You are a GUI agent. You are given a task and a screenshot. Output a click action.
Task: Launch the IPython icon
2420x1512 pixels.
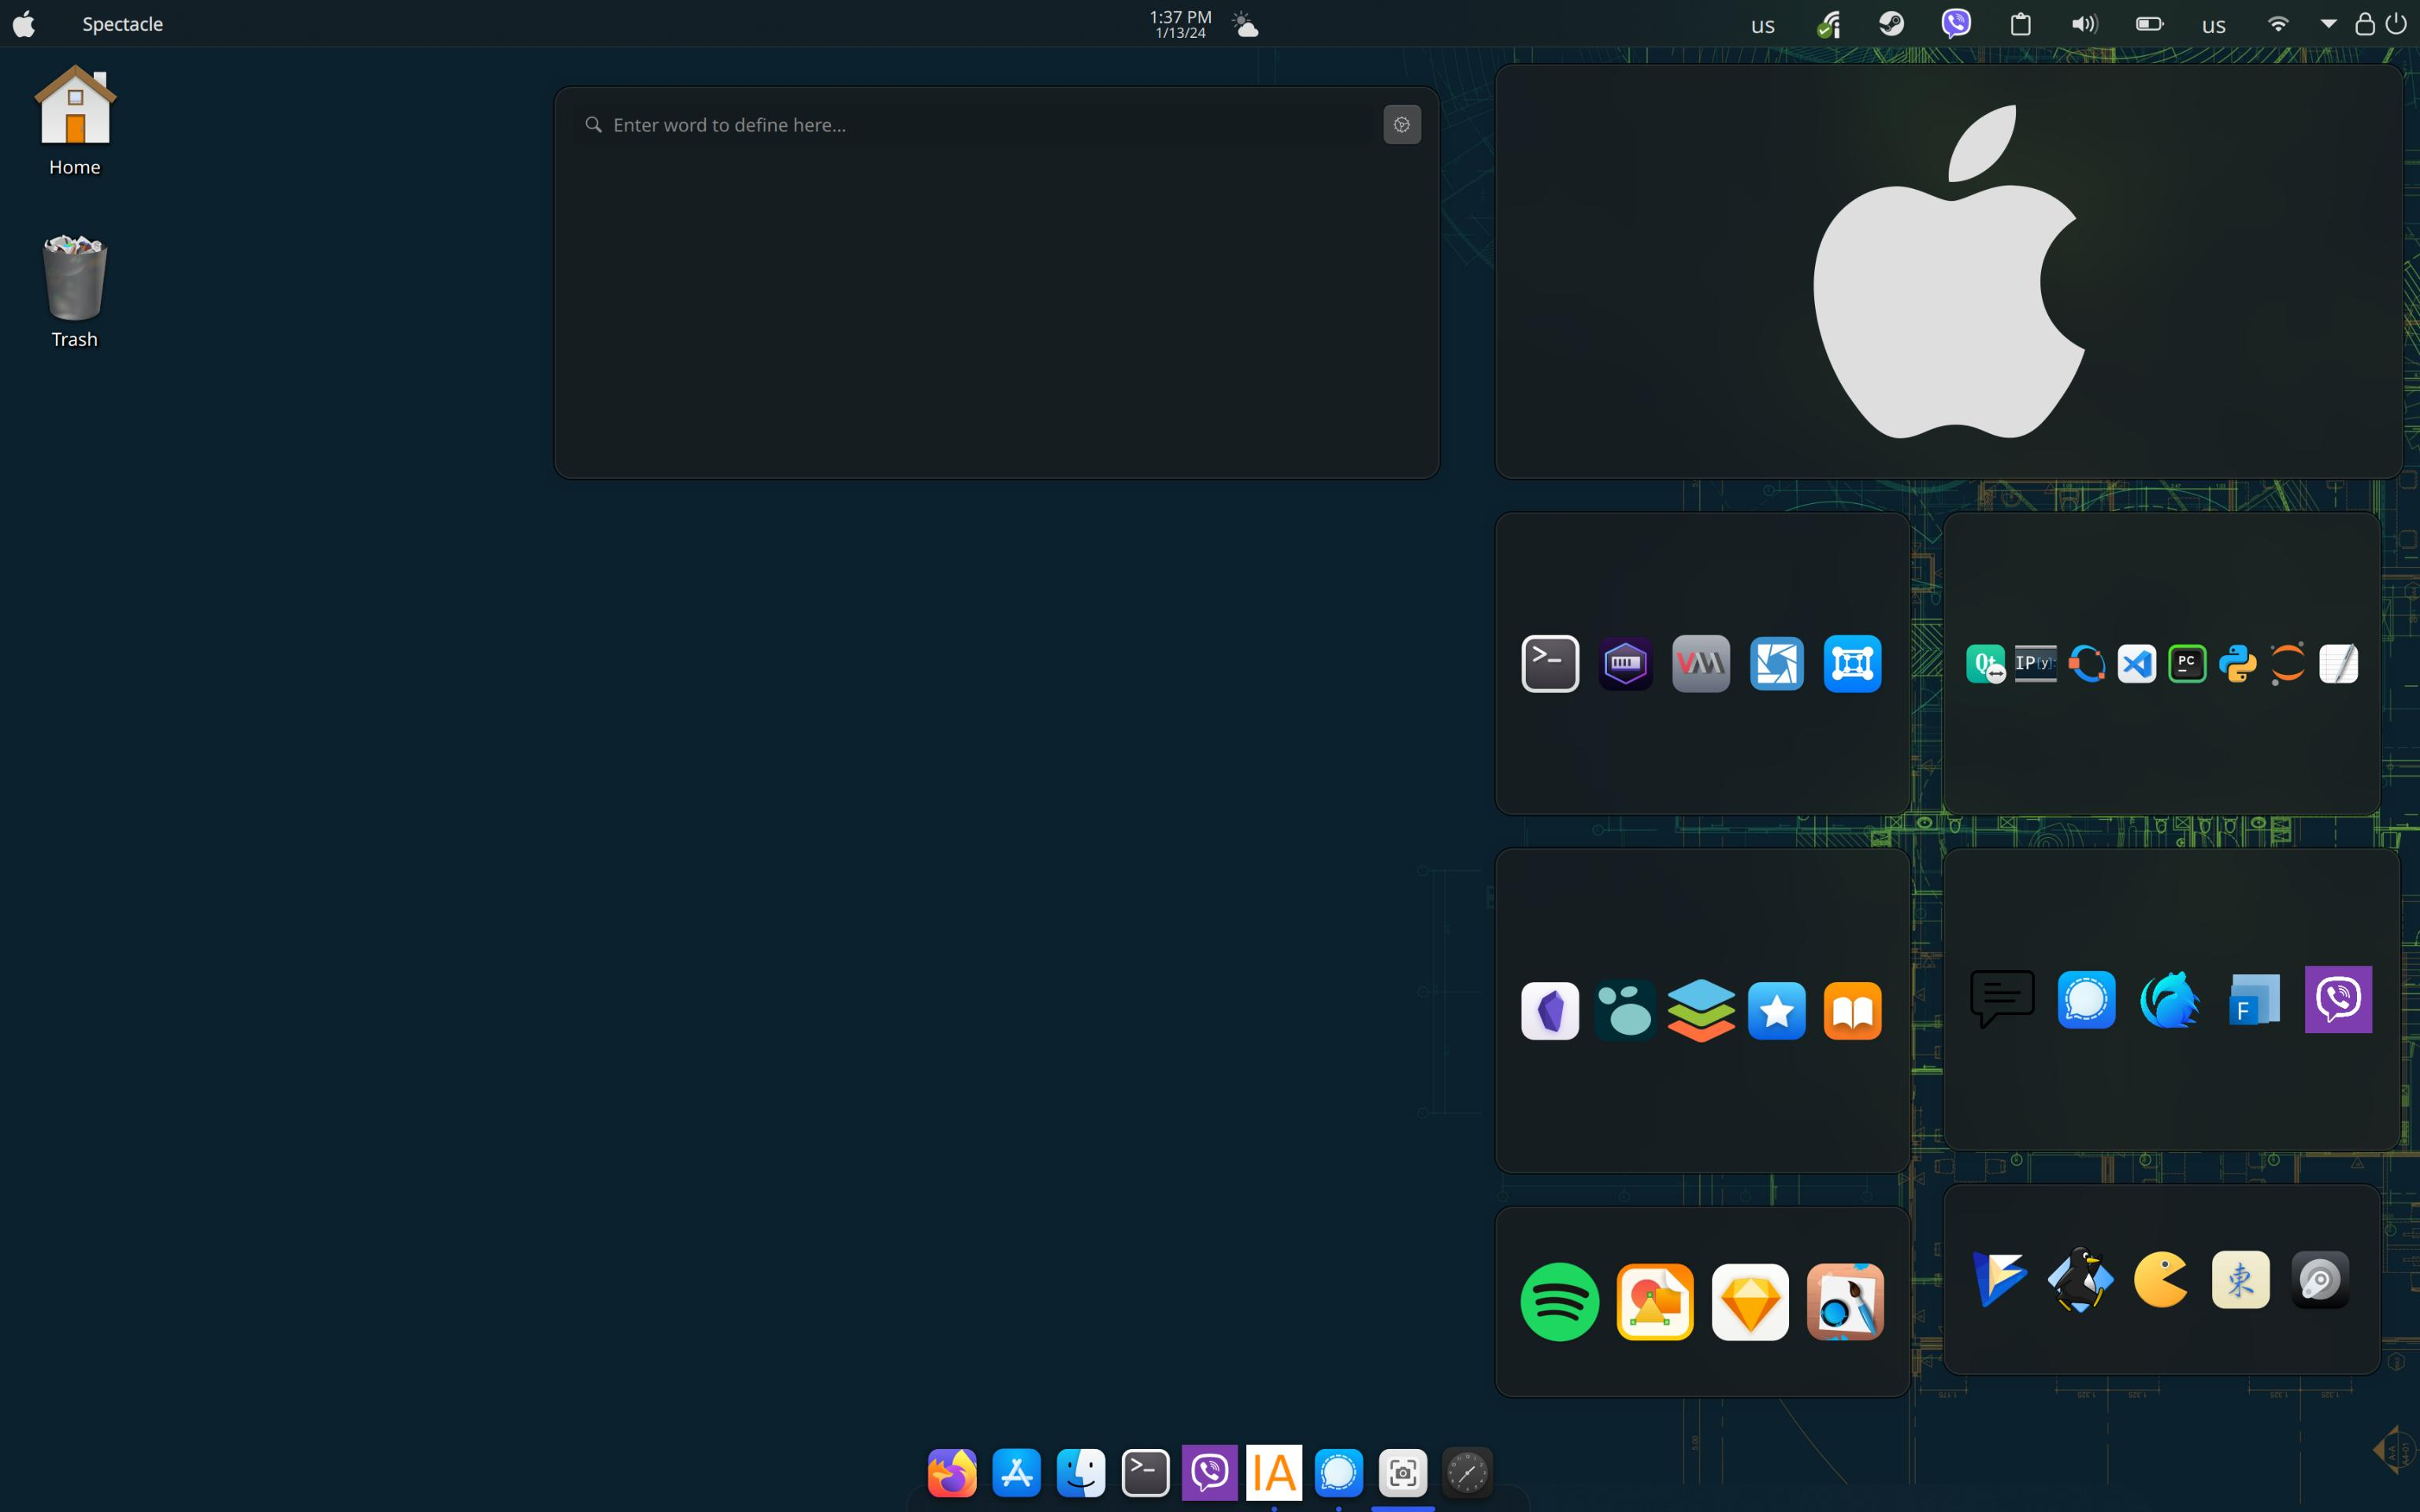coord(2035,663)
